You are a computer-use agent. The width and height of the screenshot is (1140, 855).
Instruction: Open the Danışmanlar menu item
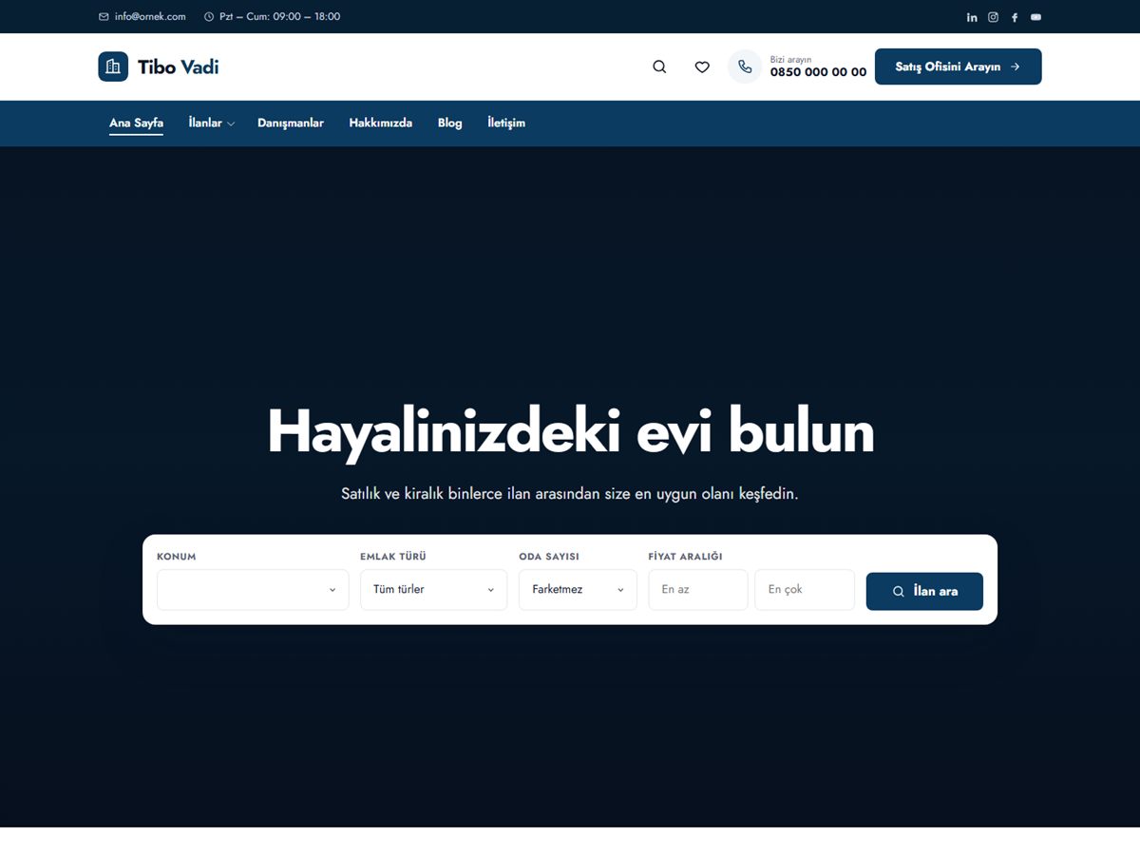(x=291, y=123)
